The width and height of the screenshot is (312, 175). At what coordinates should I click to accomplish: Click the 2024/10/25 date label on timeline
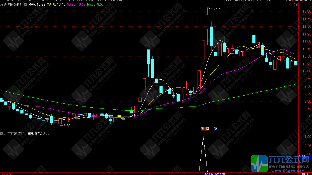(215, 174)
